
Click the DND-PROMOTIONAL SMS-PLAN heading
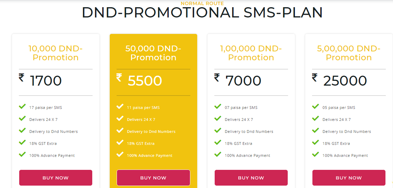(x=202, y=13)
